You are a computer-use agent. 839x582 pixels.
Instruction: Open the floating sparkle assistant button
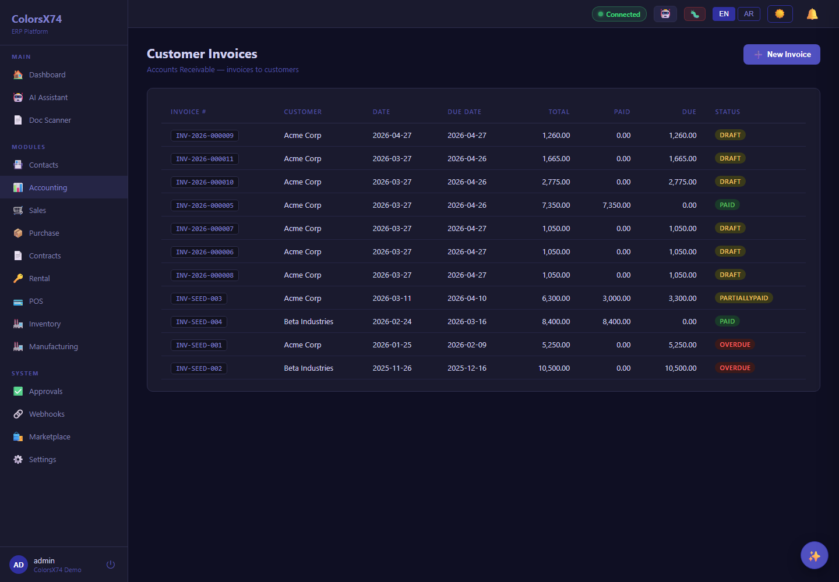click(x=815, y=555)
